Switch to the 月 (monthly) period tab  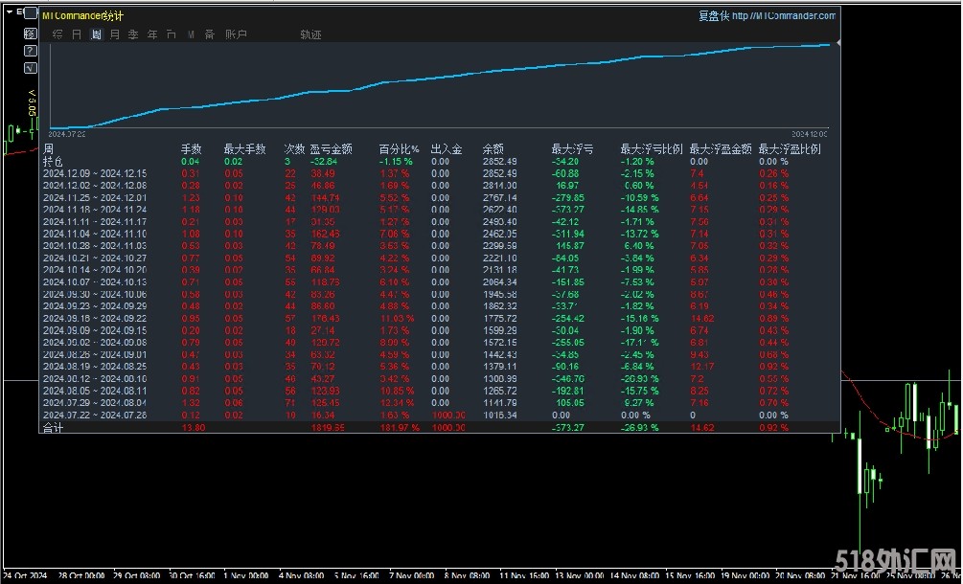coord(115,34)
